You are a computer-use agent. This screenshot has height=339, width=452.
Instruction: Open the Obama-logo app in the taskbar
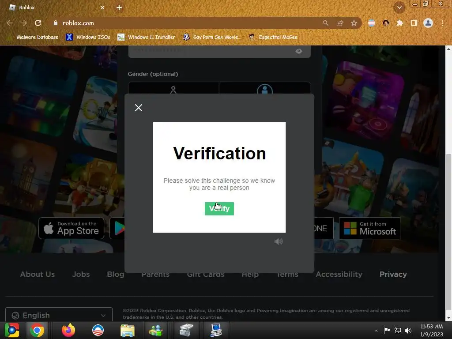(98, 330)
